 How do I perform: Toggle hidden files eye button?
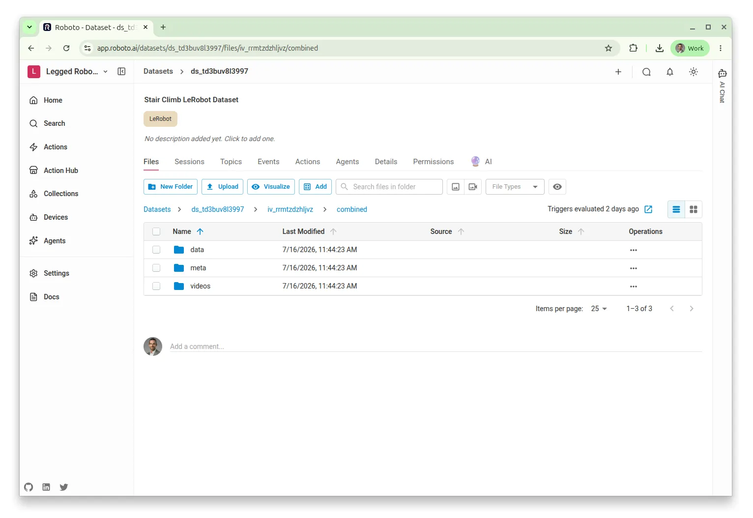click(557, 187)
